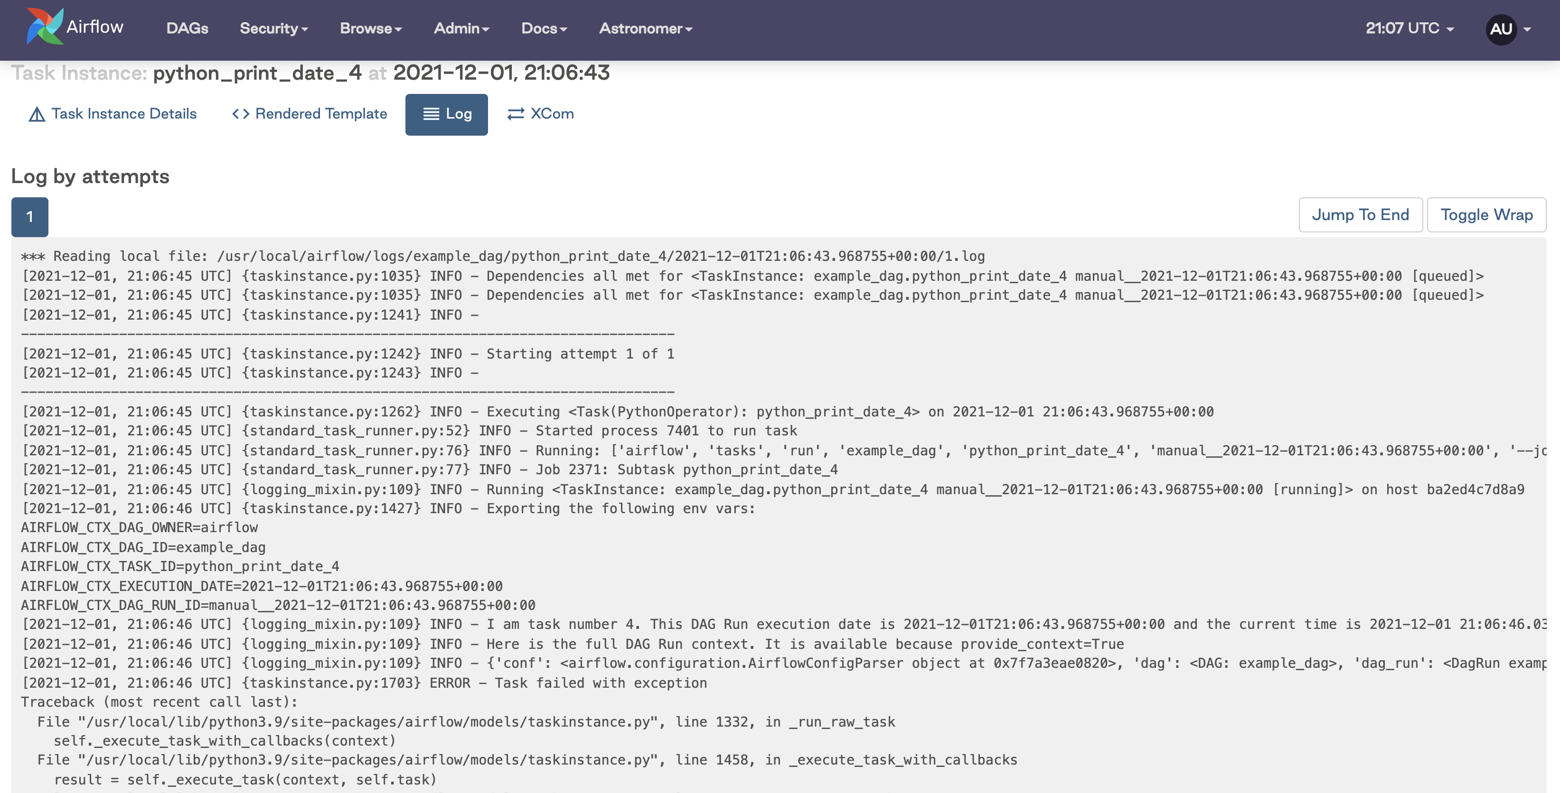
Task: Open the Rendered Template tab
Action: point(321,114)
